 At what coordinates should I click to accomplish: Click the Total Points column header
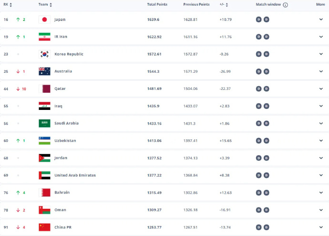(x=157, y=4)
